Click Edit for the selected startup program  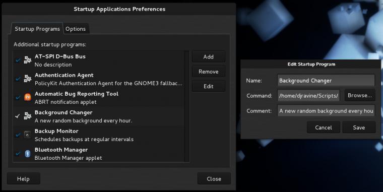pyautogui.click(x=208, y=86)
